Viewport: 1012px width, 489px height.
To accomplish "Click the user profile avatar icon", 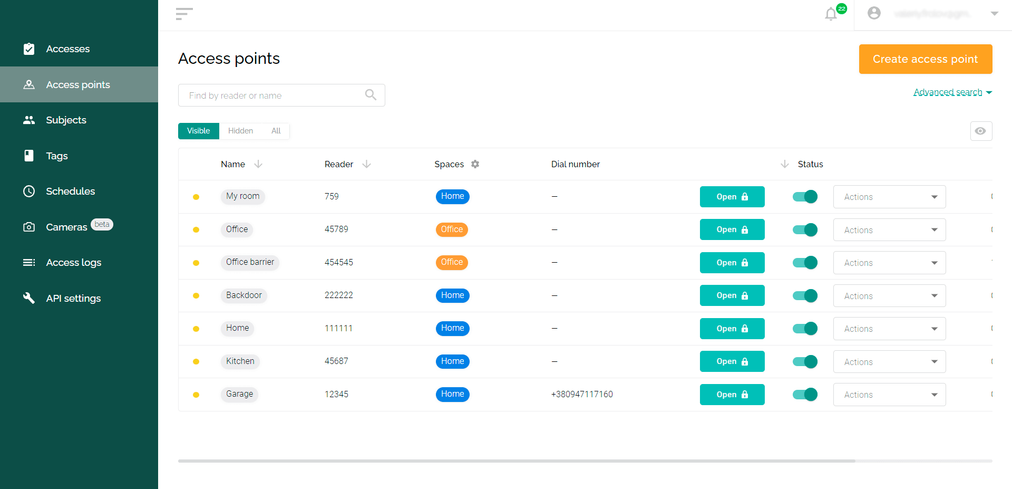I will pos(874,13).
